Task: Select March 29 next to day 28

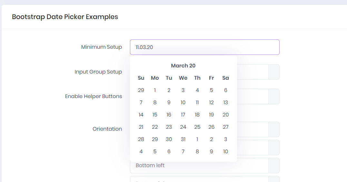Action: click(155, 139)
